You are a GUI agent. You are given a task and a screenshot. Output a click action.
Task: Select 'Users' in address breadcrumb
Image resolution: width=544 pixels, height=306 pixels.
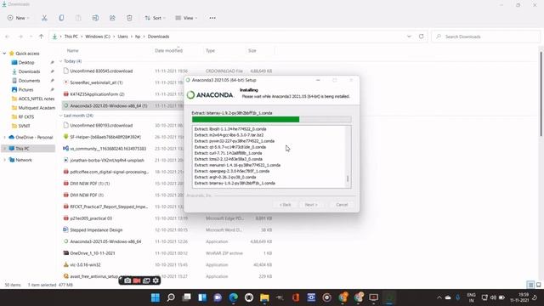coord(122,37)
